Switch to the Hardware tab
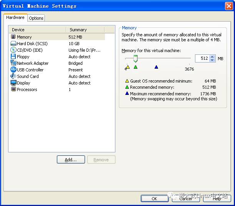This screenshot has height=206, width=235. [x=15, y=17]
